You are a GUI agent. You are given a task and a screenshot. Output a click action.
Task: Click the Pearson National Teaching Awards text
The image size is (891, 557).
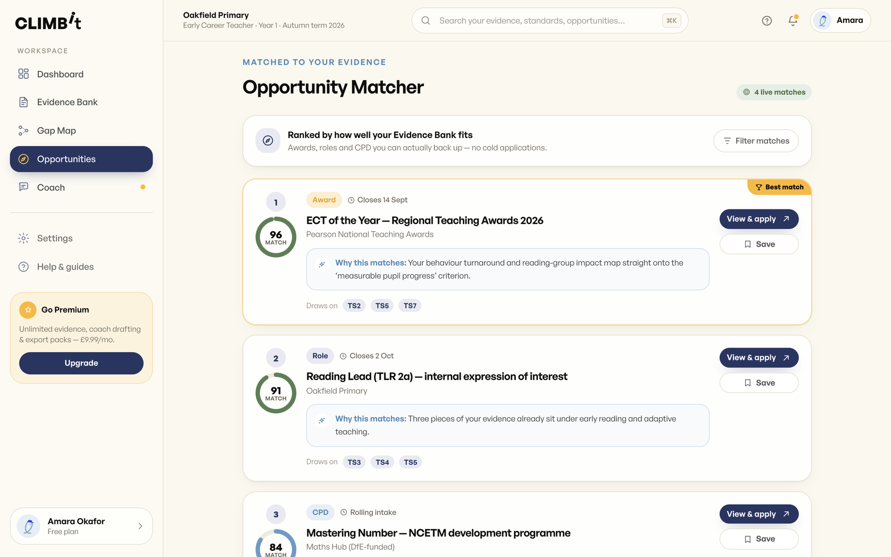[370, 234]
